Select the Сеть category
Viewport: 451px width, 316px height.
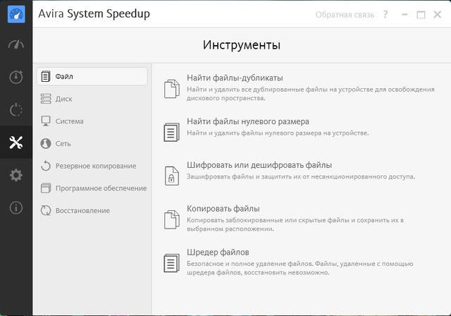point(63,143)
